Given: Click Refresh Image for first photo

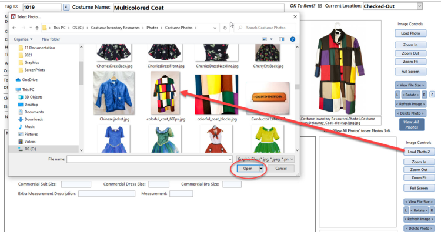Looking at the screenshot, I should point(410,104).
